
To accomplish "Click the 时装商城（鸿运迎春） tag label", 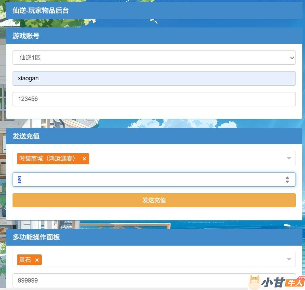I will [x=47, y=159].
